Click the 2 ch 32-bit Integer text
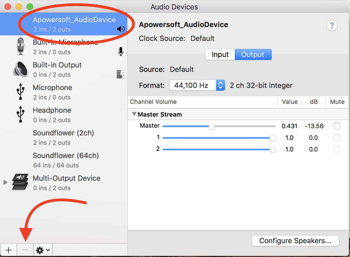The image size is (350, 257). (x=261, y=85)
